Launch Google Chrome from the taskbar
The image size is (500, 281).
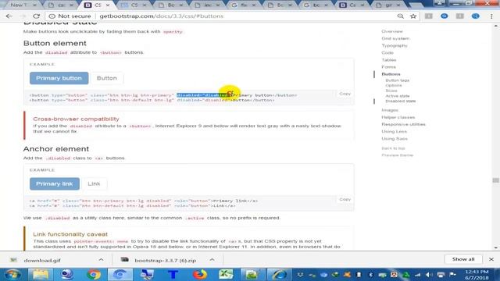point(94,274)
